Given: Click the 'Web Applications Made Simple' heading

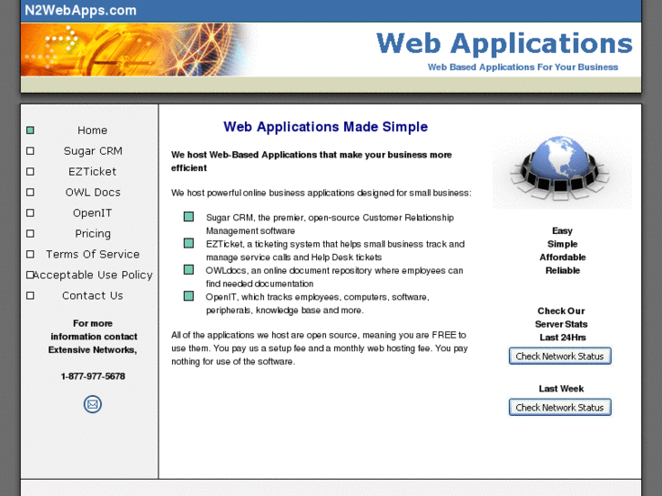Looking at the screenshot, I should click(x=325, y=127).
